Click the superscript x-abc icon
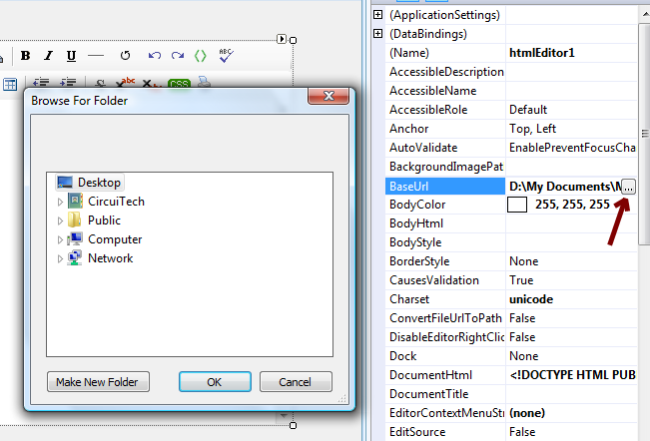The image size is (650, 441). point(125,82)
